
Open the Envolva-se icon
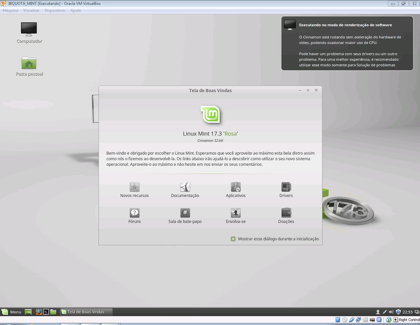tap(236, 213)
